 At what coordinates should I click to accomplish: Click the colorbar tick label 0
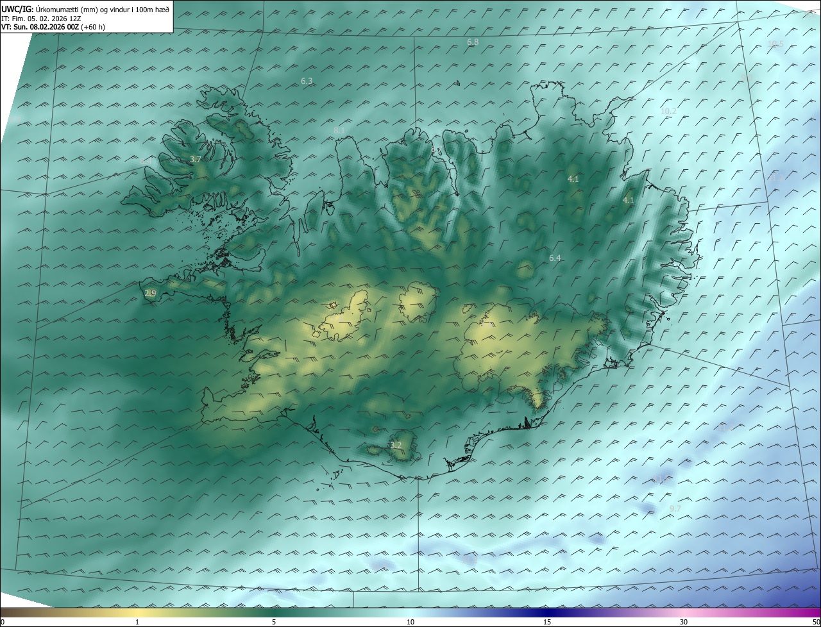point(3,622)
